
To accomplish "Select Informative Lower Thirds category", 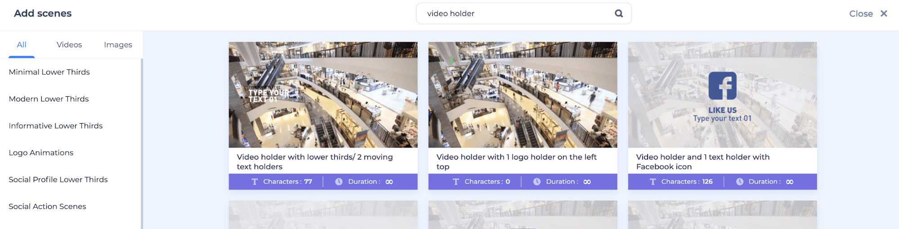I will (56, 126).
